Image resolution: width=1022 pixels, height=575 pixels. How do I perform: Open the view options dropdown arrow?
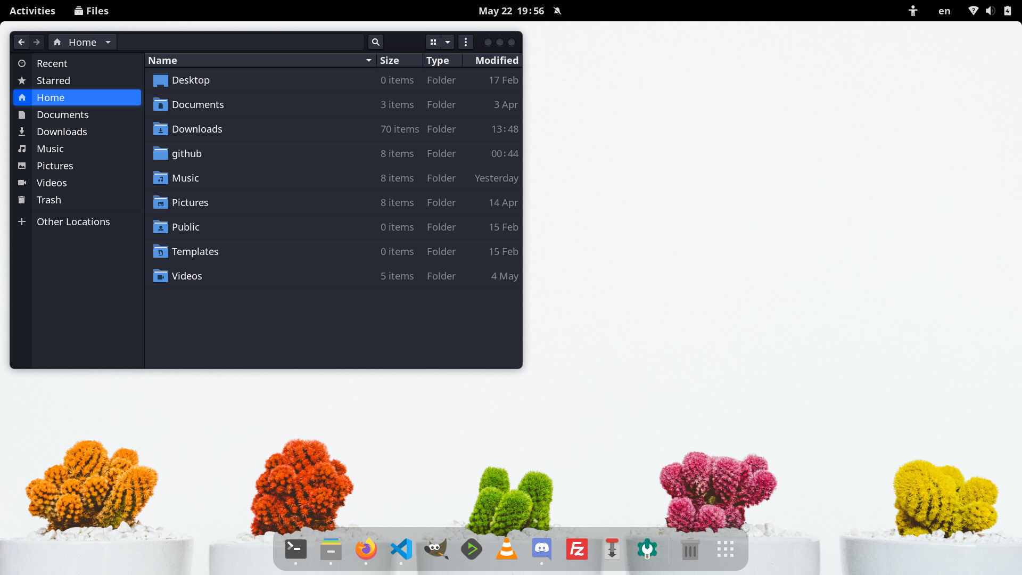pos(448,42)
